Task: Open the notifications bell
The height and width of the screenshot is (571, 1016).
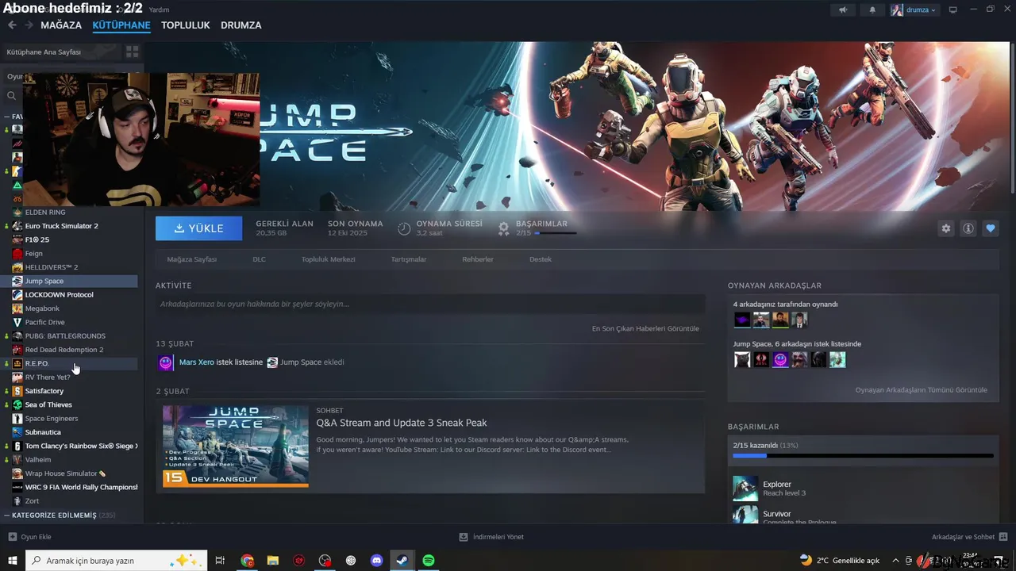Action: (873, 10)
